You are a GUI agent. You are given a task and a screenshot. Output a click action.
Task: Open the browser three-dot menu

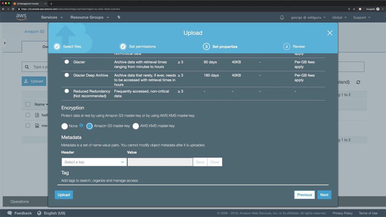point(383,9)
